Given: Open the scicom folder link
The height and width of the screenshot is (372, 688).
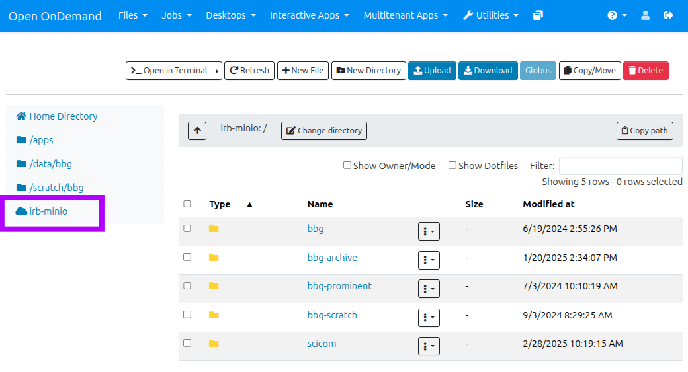Looking at the screenshot, I should coord(322,344).
